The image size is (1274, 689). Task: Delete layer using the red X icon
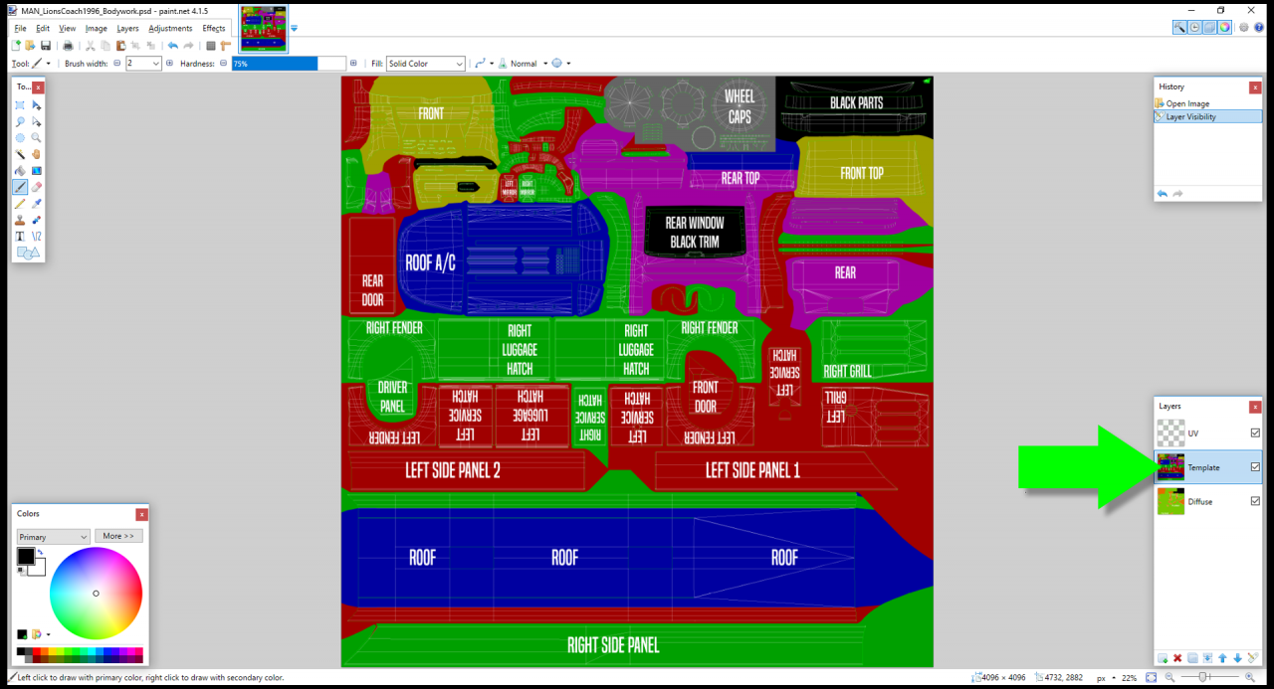[1177, 658]
